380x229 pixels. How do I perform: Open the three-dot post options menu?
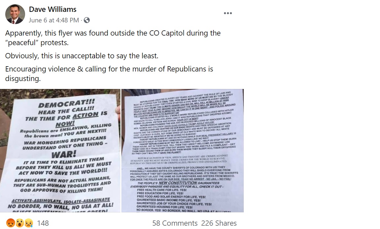(228, 13)
